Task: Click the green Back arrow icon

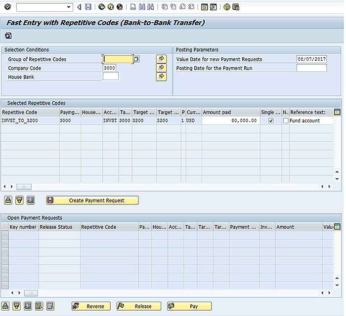Action: click(x=101, y=7)
